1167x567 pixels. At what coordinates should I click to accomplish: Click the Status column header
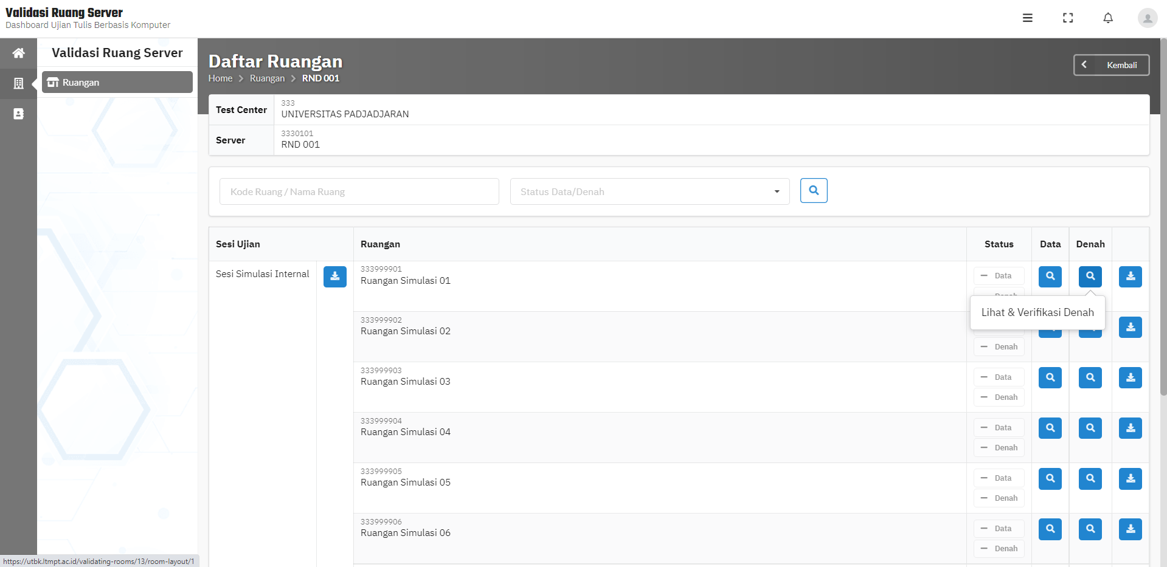999,244
